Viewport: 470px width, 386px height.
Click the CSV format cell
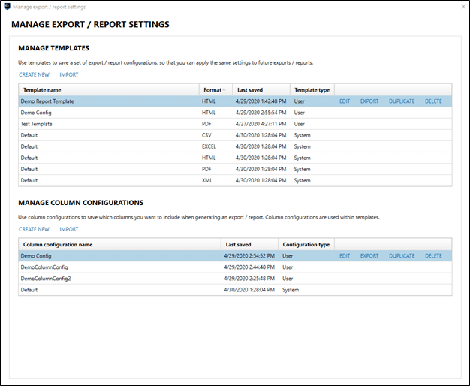[206, 135]
